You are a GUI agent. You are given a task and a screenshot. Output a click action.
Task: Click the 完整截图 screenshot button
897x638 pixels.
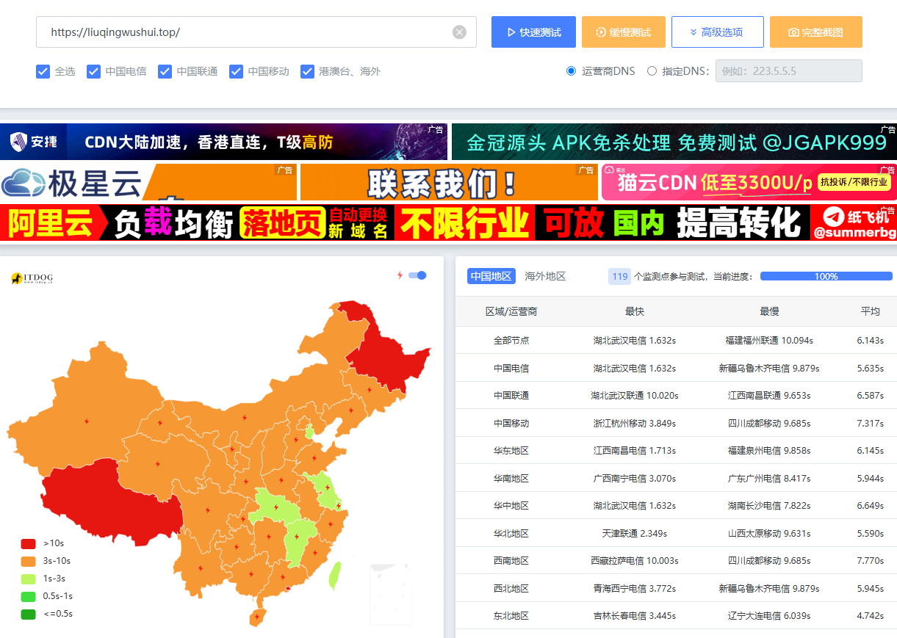point(815,32)
